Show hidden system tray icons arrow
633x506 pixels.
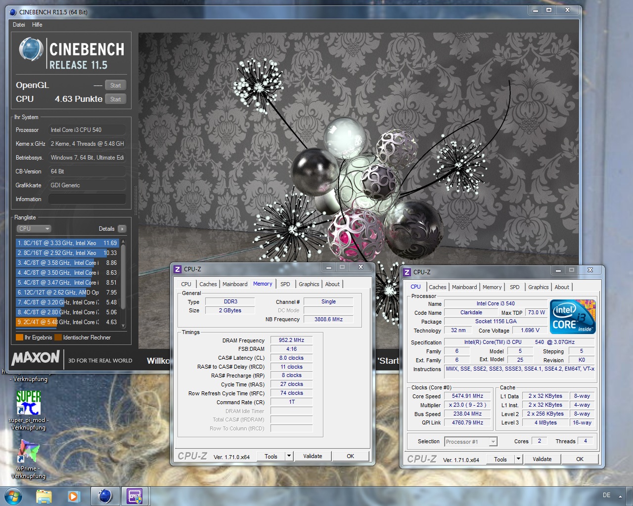point(620,496)
